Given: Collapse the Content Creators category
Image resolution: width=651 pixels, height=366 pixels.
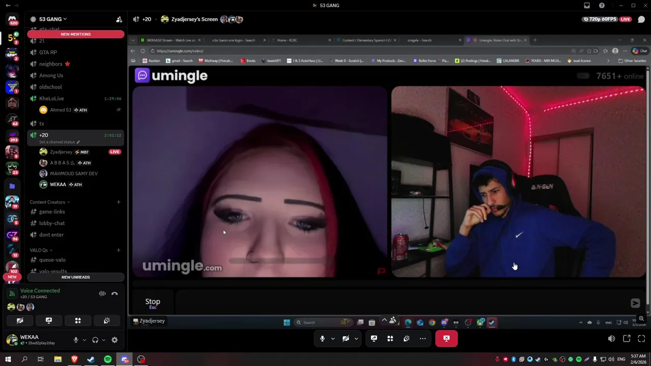Looking at the screenshot, I should coord(50,202).
